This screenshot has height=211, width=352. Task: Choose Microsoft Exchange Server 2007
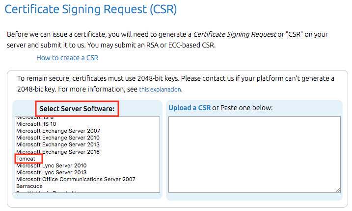pyautogui.click(x=58, y=131)
